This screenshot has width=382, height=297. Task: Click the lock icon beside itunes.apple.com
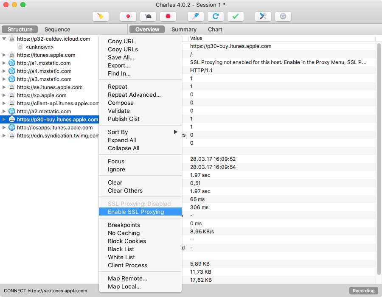tap(12, 55)
